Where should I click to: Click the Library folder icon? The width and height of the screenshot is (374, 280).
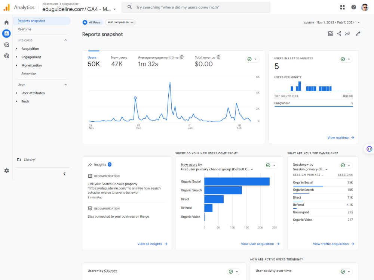click(x=19, y=159)
